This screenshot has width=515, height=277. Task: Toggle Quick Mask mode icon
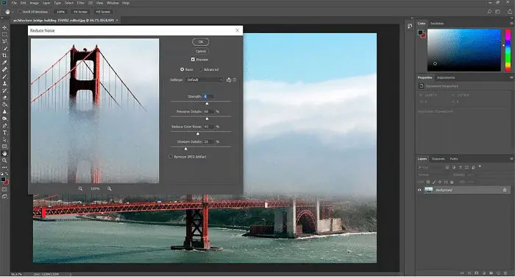[4, 189]
